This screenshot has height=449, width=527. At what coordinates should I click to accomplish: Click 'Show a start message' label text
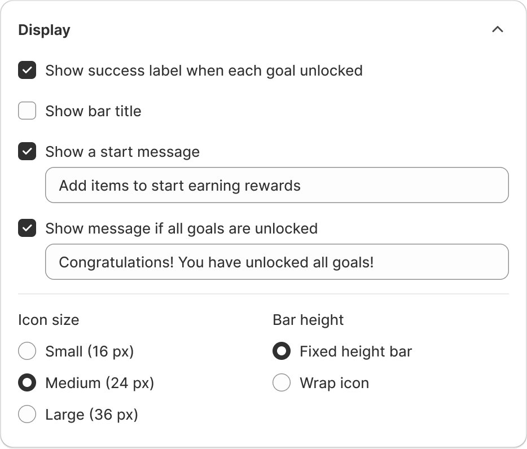tap(122, 152)
